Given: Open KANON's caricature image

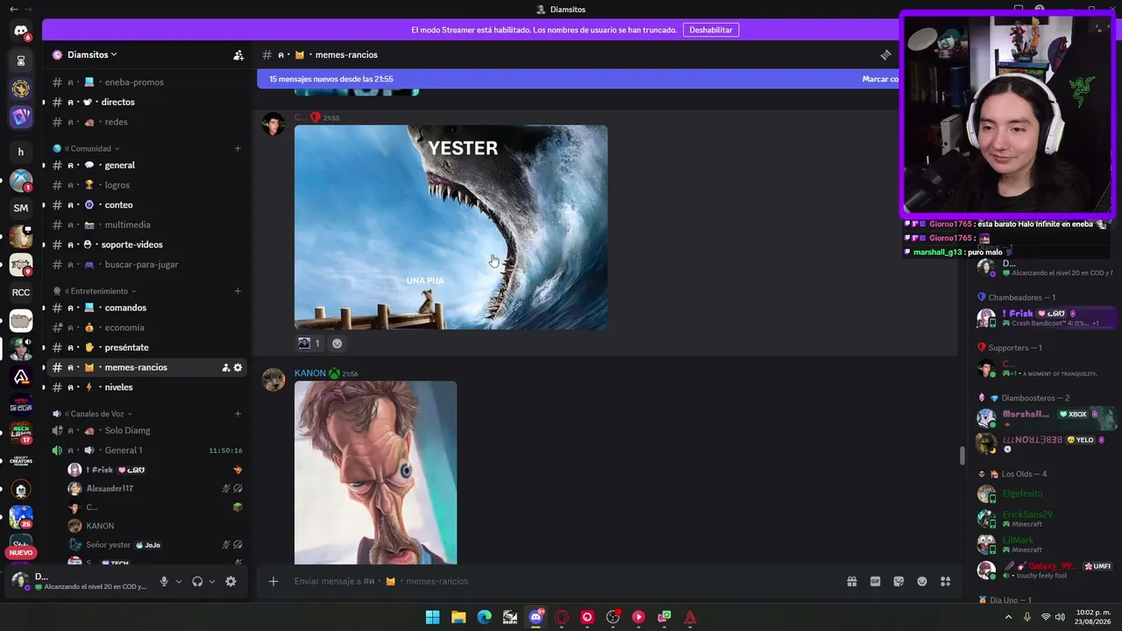Looking at the screenshot, I should click(x=375, y=472).
